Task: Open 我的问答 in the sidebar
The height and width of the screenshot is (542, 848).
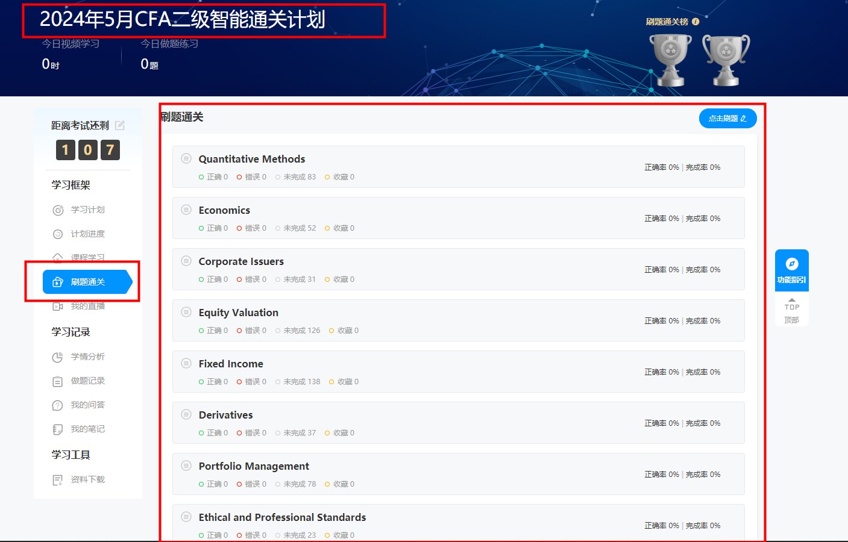Action: tap(88, 405)
